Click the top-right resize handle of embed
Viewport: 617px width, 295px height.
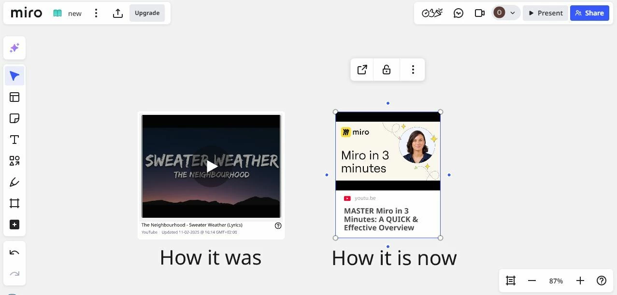click(x=440, y=112)
